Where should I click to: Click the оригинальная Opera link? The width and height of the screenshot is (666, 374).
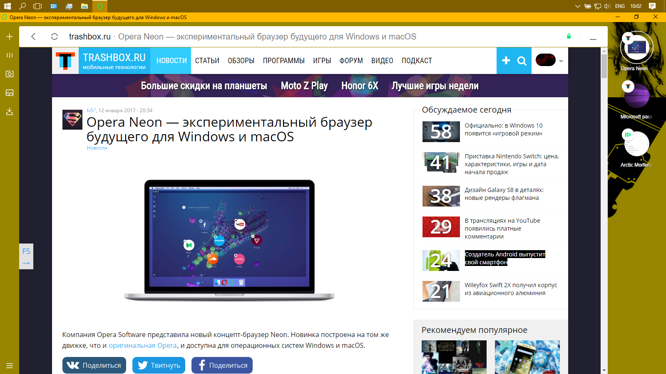[143, 345]
